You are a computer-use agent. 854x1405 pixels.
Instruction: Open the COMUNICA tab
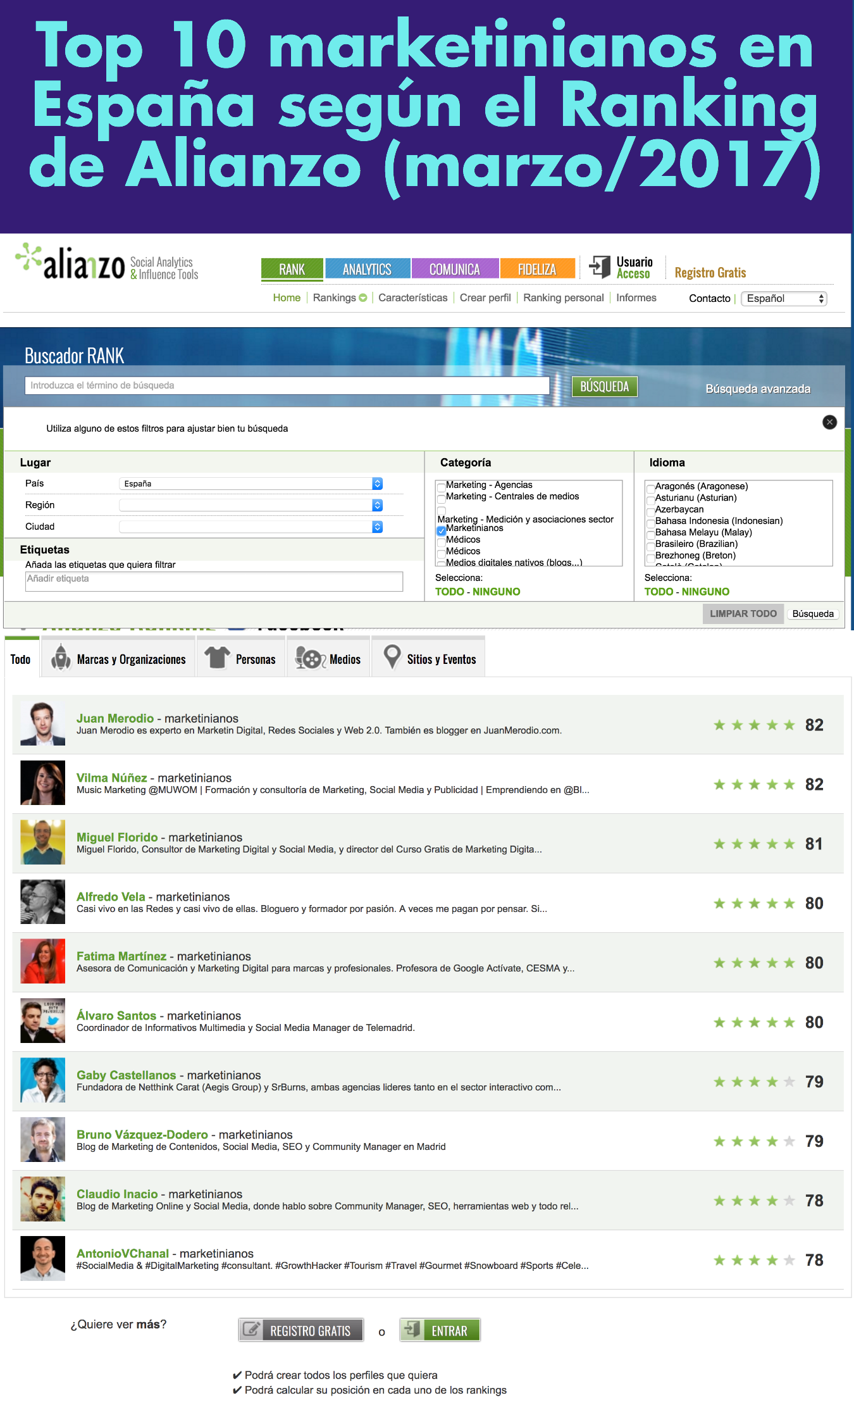pyautogui.click(x=455, y=269)
